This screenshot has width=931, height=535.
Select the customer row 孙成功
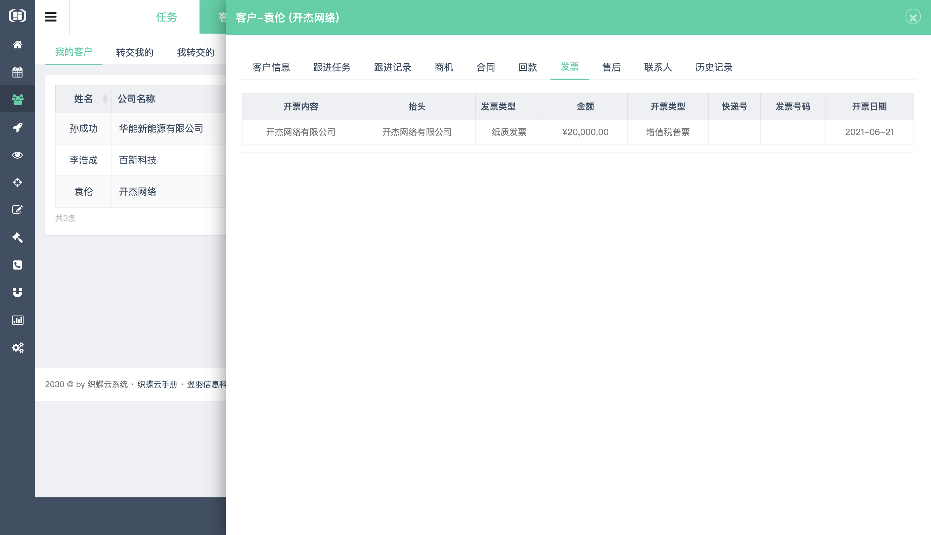(x=83, y=128)
